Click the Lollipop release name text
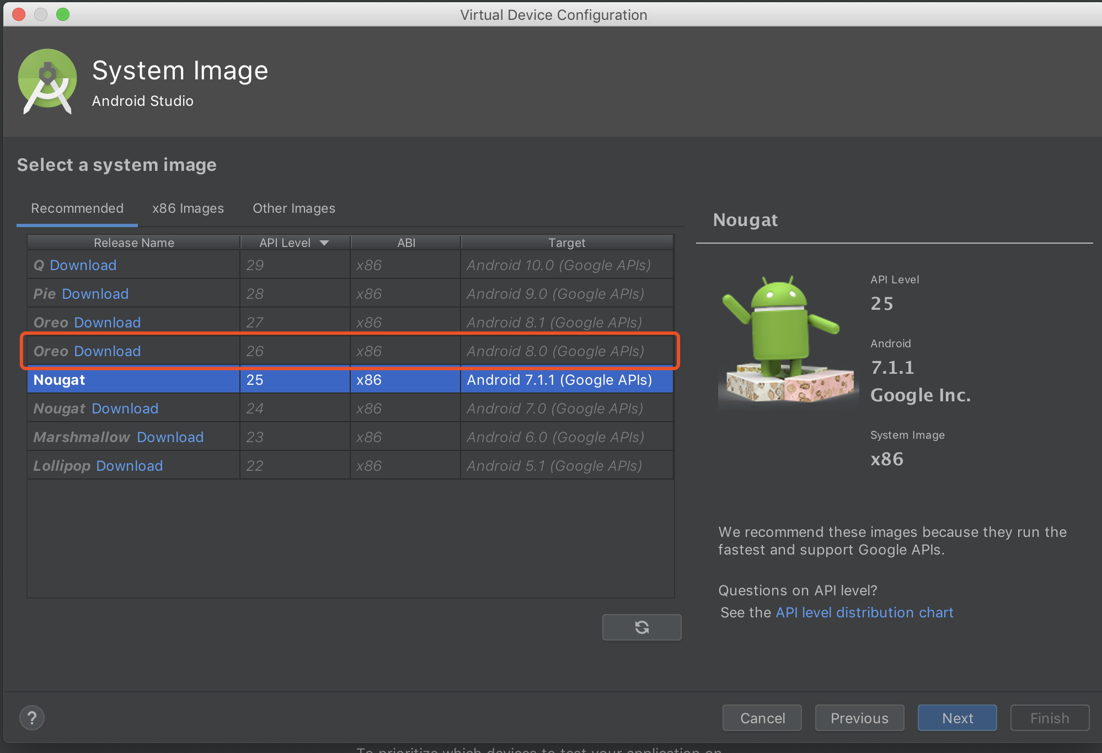Image resolution: width=1102 pixels, height=753 pixels. (62, 466)
